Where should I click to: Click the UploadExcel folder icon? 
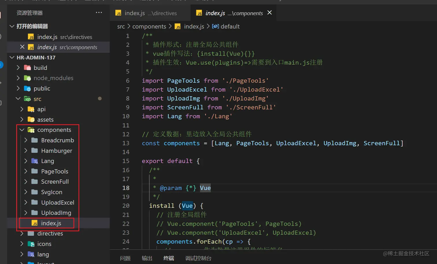coord(35,203)
